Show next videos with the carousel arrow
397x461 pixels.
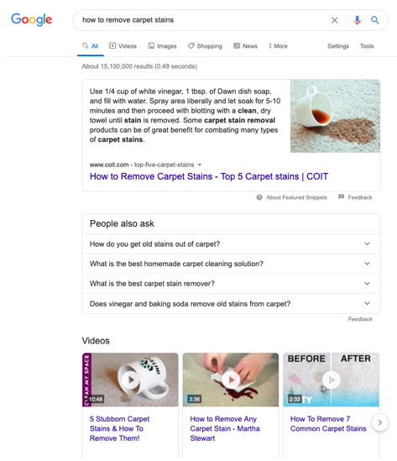pos(380,422)
